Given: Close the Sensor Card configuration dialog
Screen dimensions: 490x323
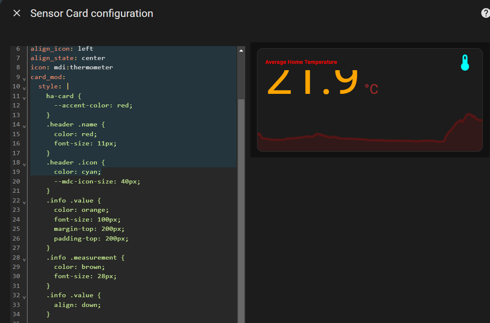Looking at the screenshot, I should coord(17,14).
